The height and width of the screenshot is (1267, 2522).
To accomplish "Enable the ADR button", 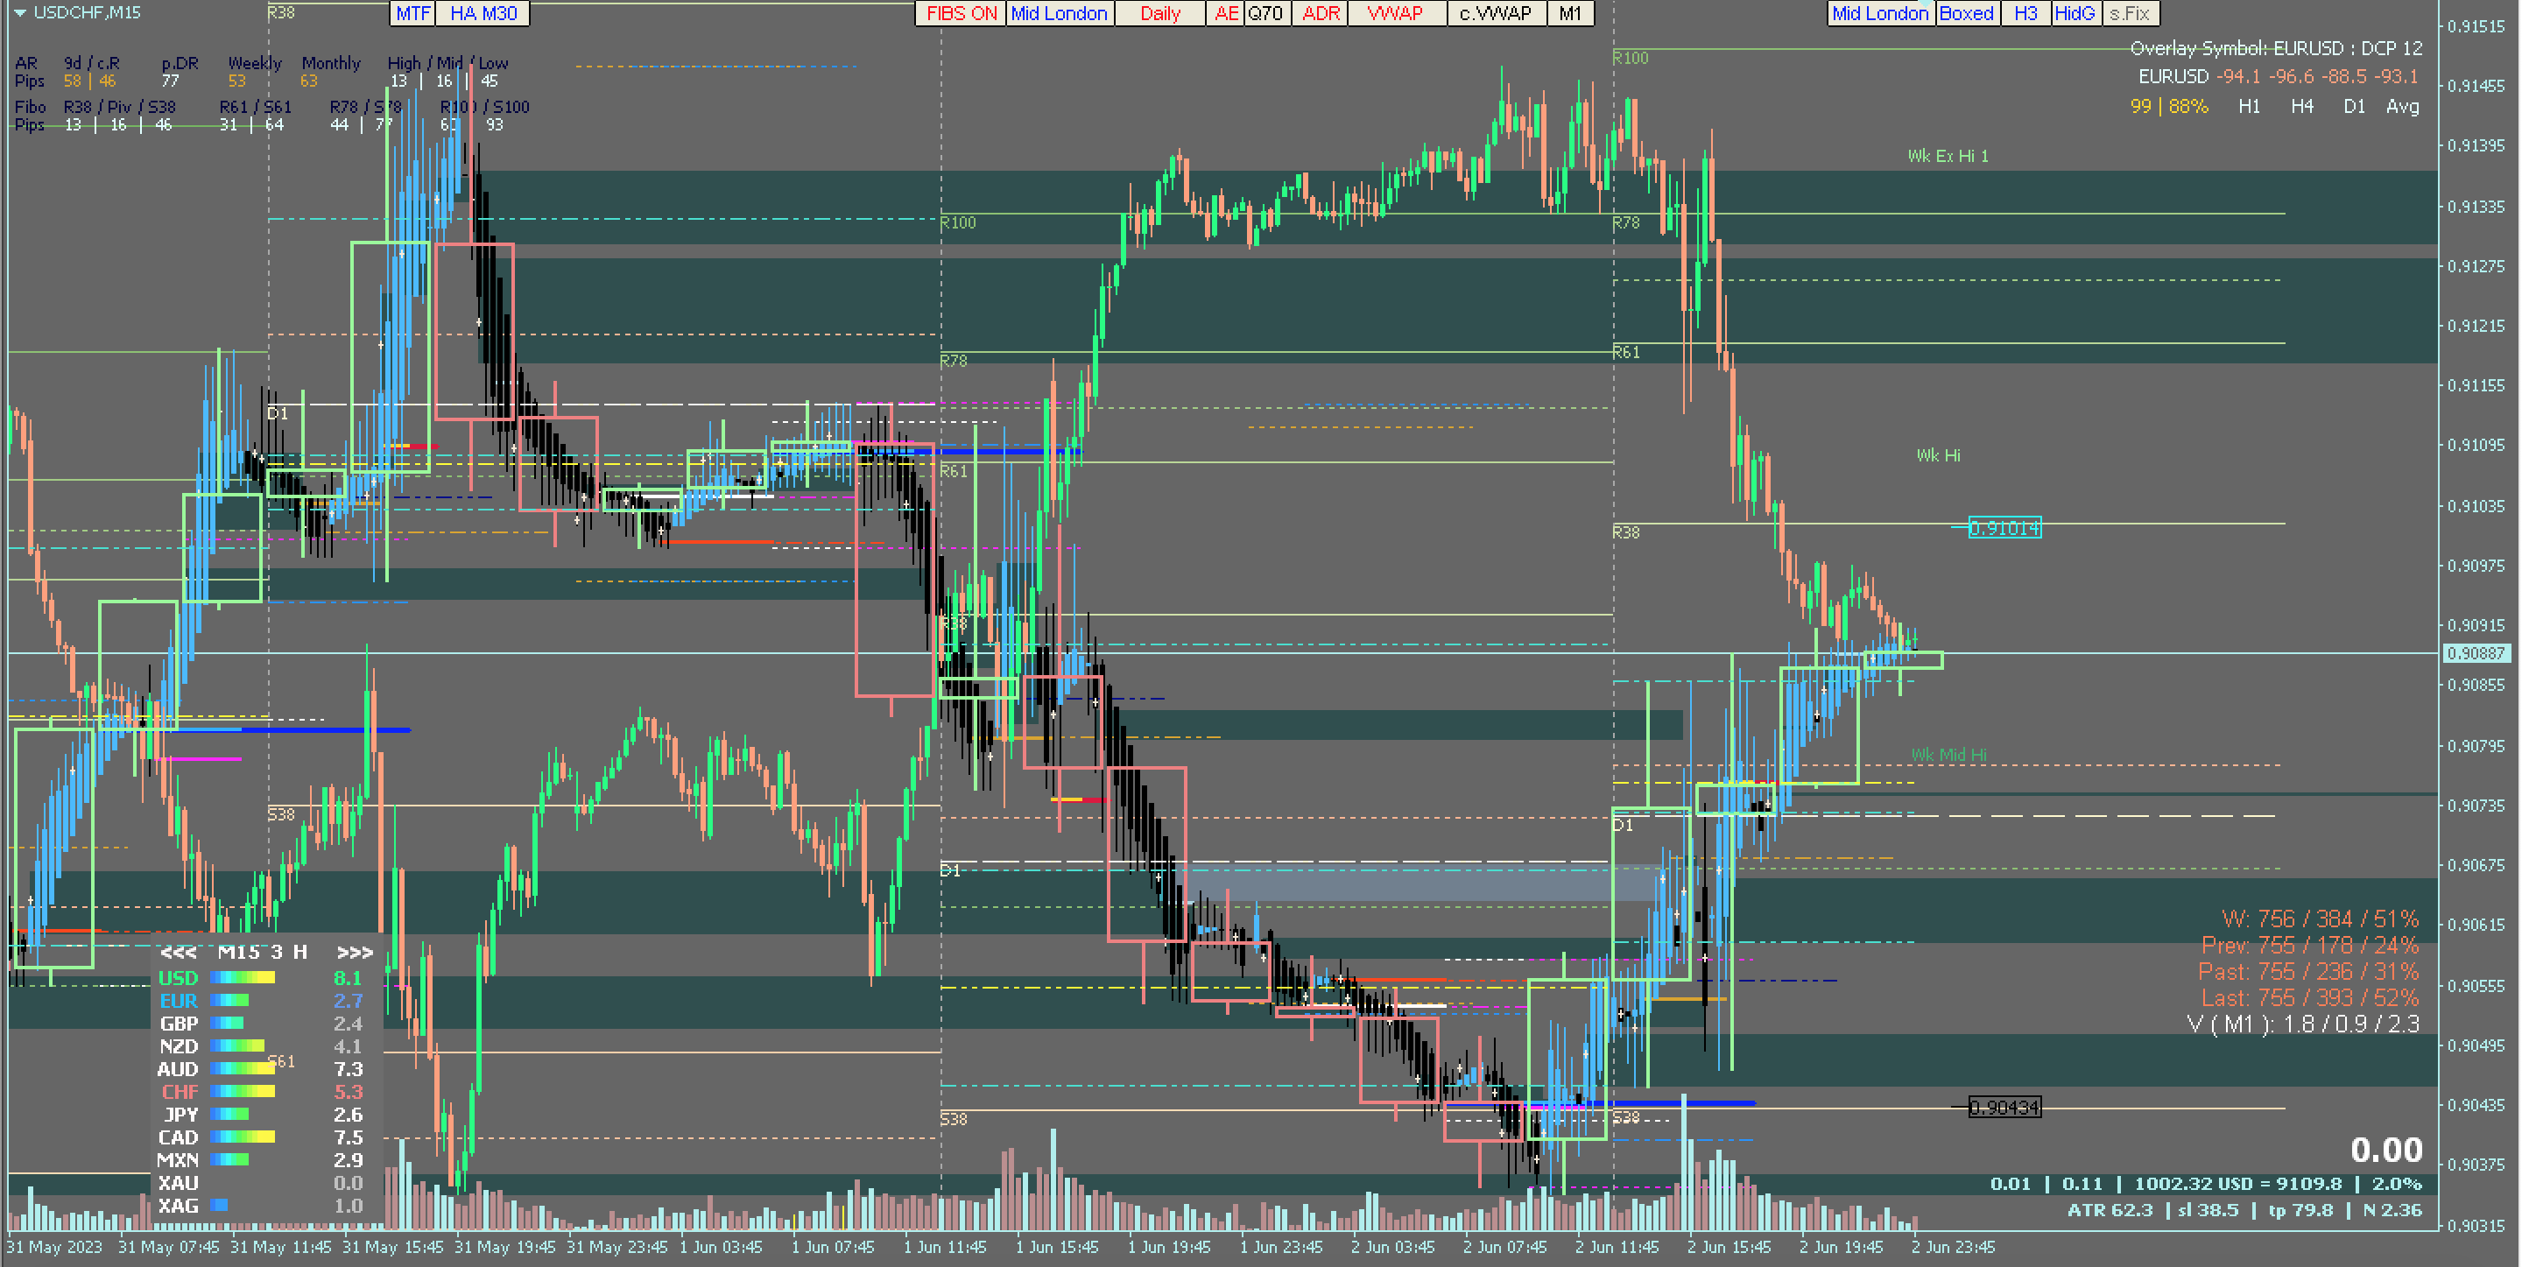I will (x=1321, y=14).
